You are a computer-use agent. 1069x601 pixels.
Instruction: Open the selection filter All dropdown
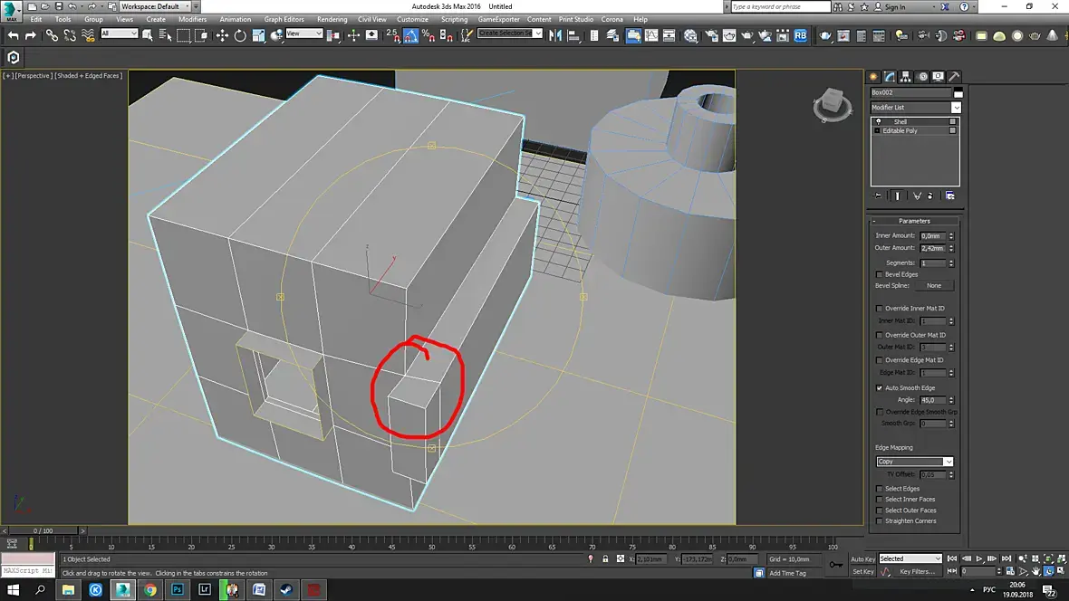click(119, 33)
